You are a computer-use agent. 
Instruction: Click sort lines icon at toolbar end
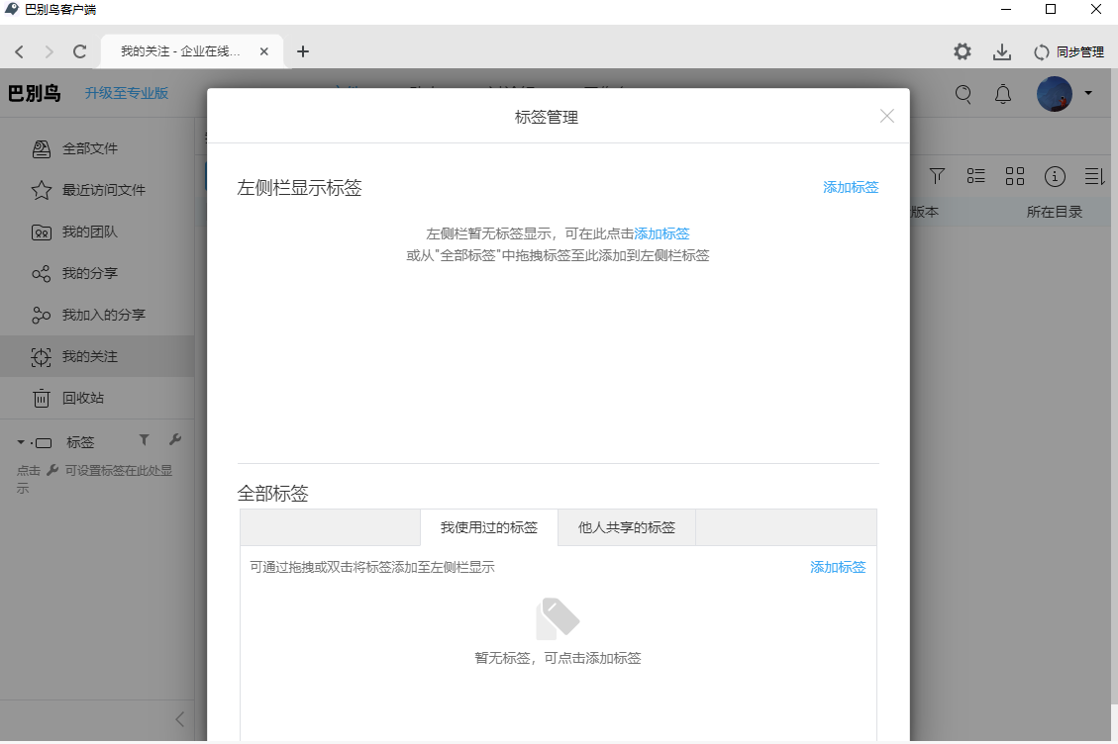click(x=1094, y=176)
